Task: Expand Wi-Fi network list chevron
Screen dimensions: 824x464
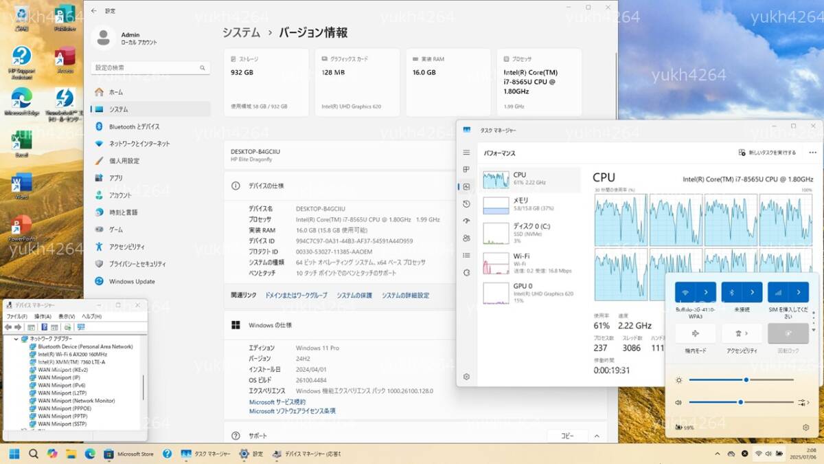Action: (x=706, y=292)
